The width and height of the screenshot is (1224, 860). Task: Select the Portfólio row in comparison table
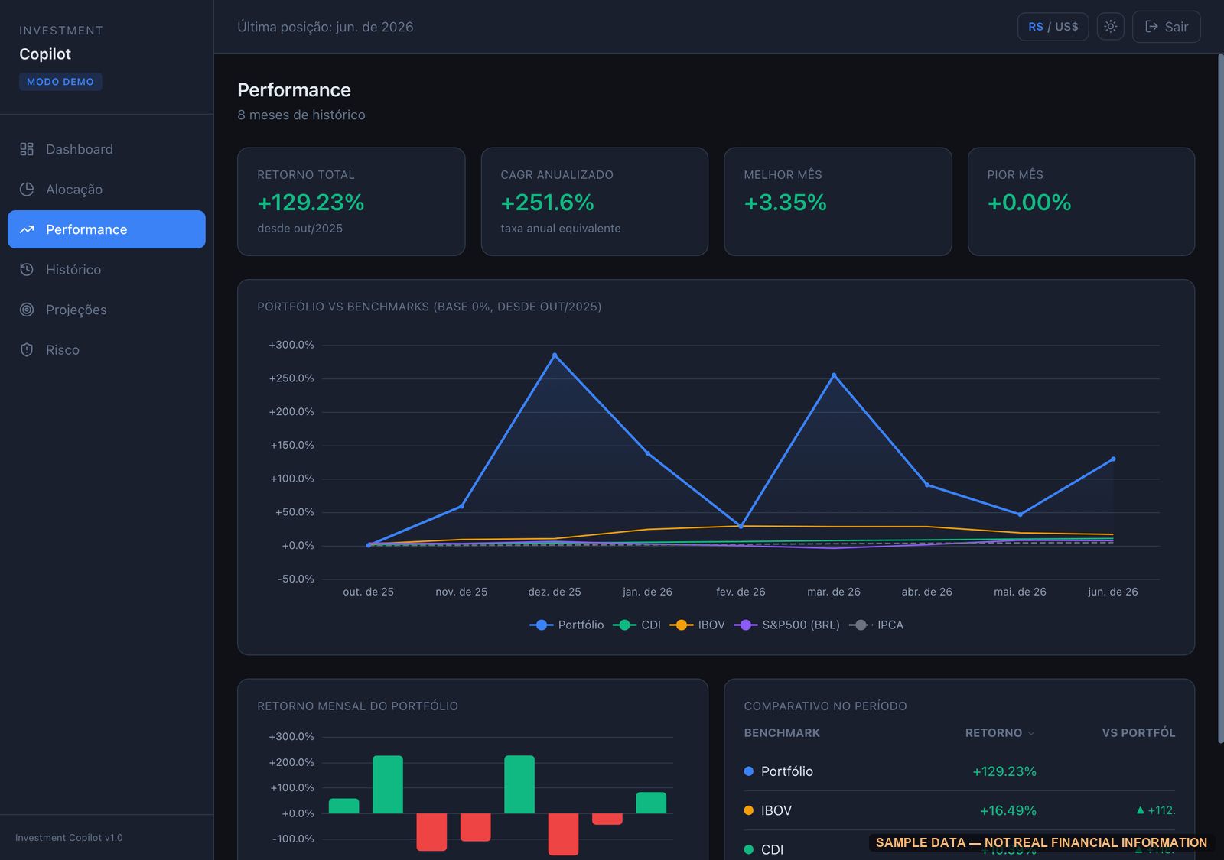(x=959, y=771)
